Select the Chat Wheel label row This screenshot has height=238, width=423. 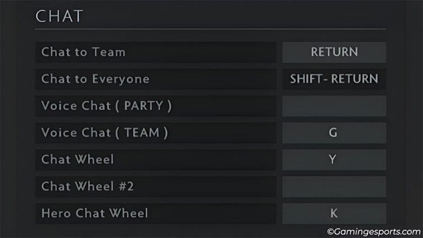pos(156,160)
